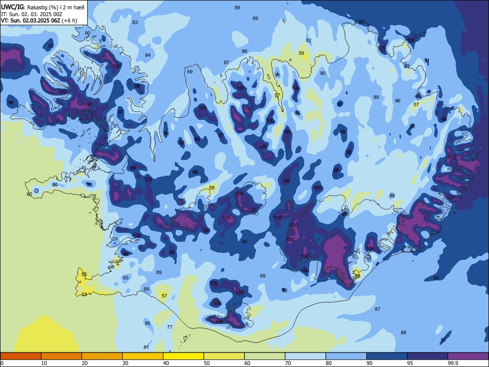Image resolution: width=489 pixels, height=367 pixels.
Task: Click the purple legend swatch above 99.9
Action: (x=468, y=356)
